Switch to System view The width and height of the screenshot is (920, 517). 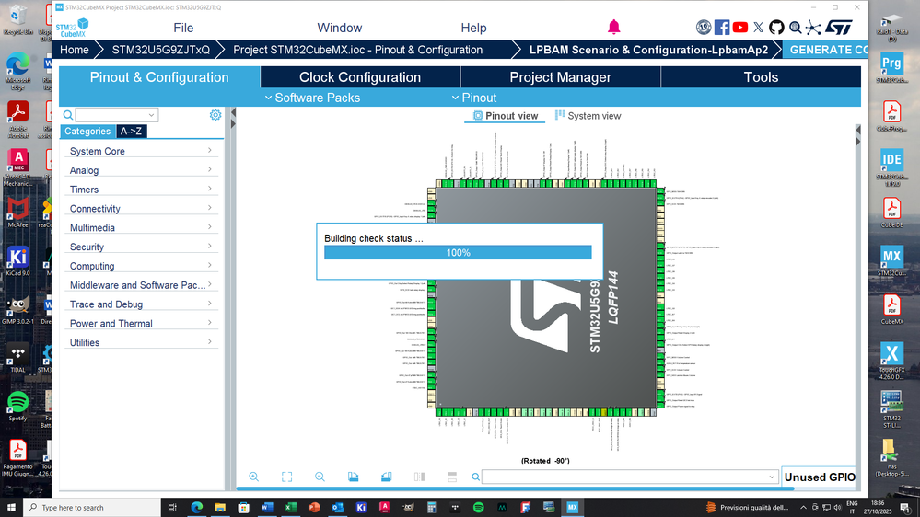[588, 116]
